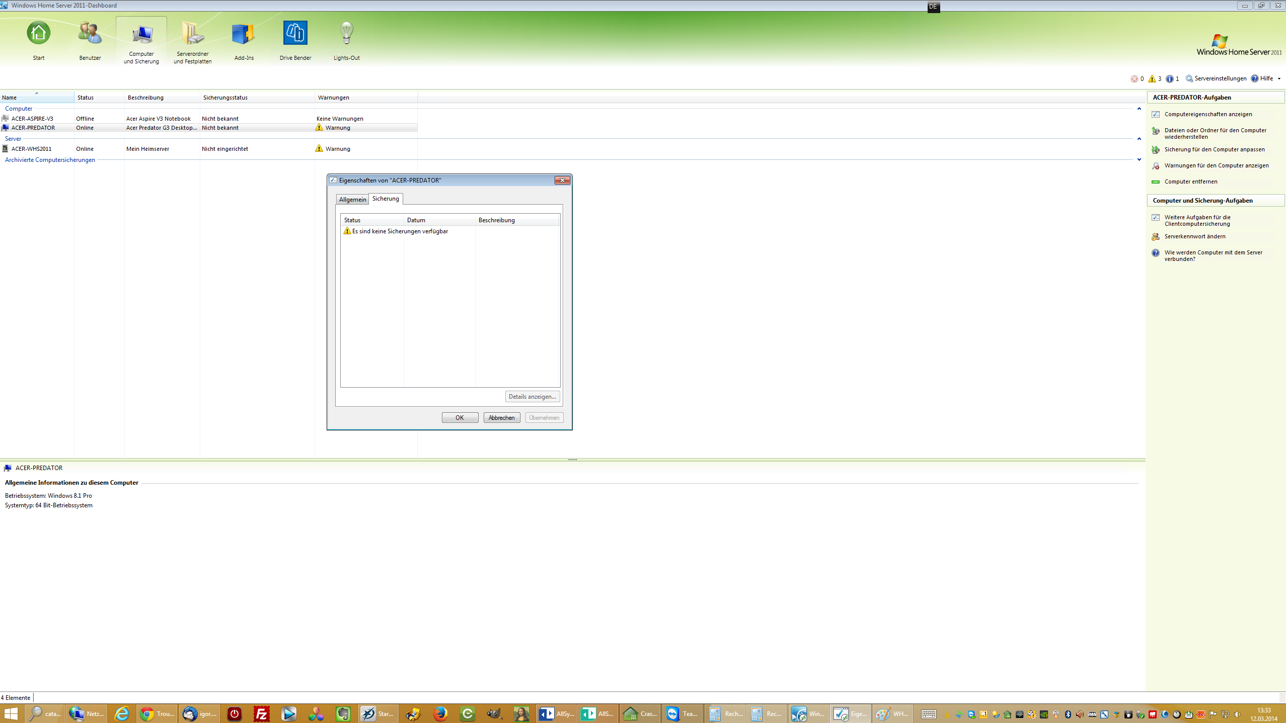Viewport: 1286px width, 723px height.
Task: Expand the DE language selector
Action: (933, 7)
